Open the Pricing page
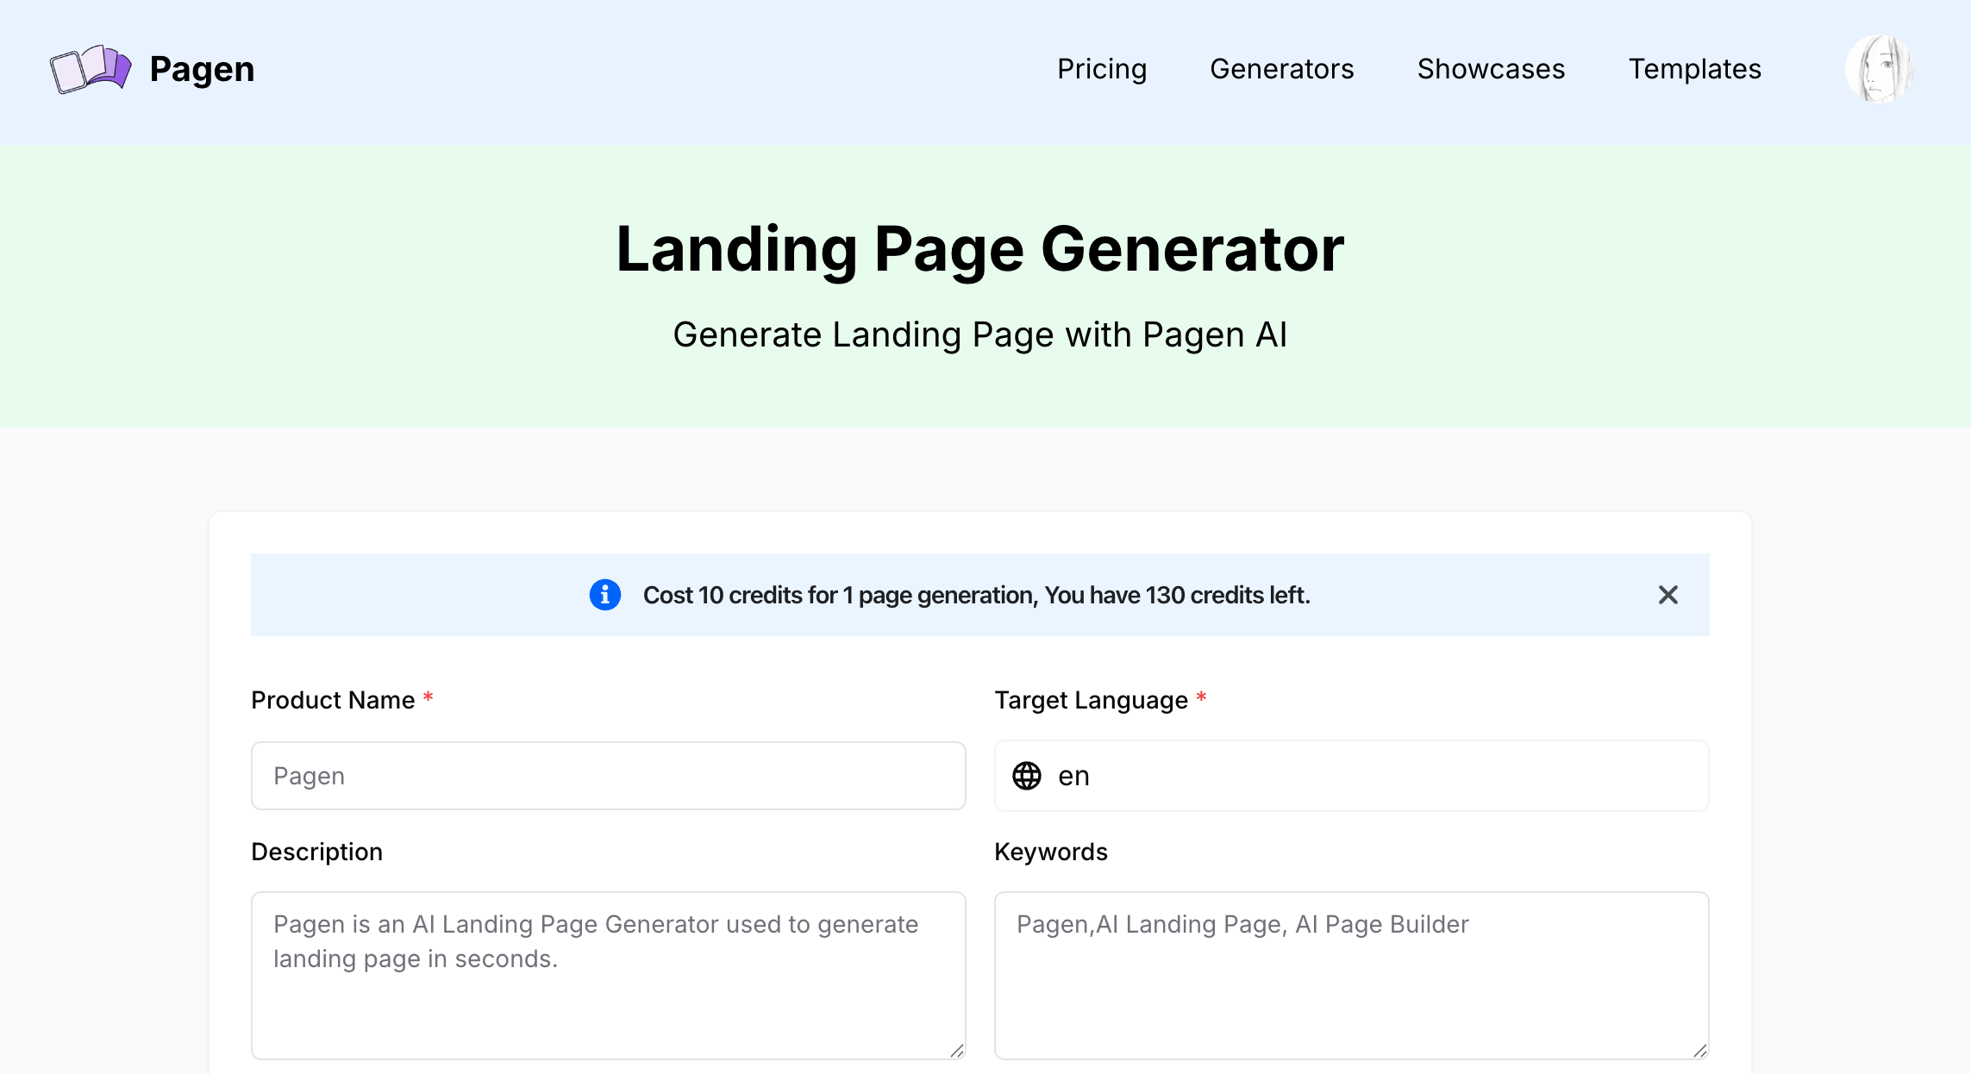 pos(1102,69)
